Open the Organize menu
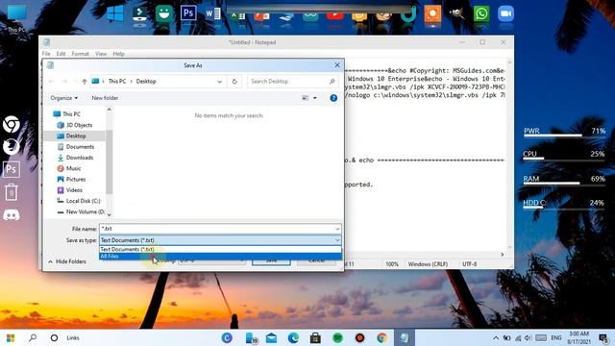Image resolution: width=615 pixels, height=346 pixels. pos(64,98)
